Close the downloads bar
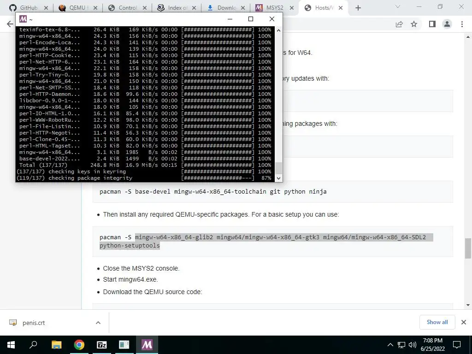472x354 pixels. tap(464, 322)
